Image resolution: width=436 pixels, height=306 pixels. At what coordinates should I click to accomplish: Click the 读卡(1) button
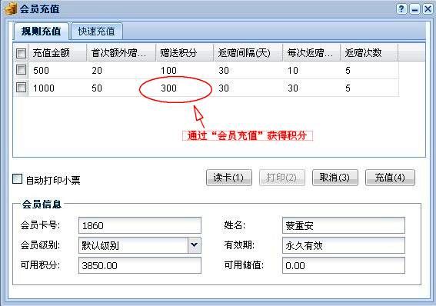coord(229,178)
